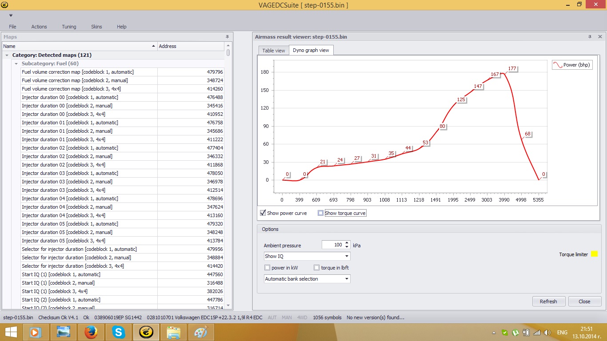607x341 pixels.
Task: Pin the Maps panel using pin icon
Action: (227, 37)
